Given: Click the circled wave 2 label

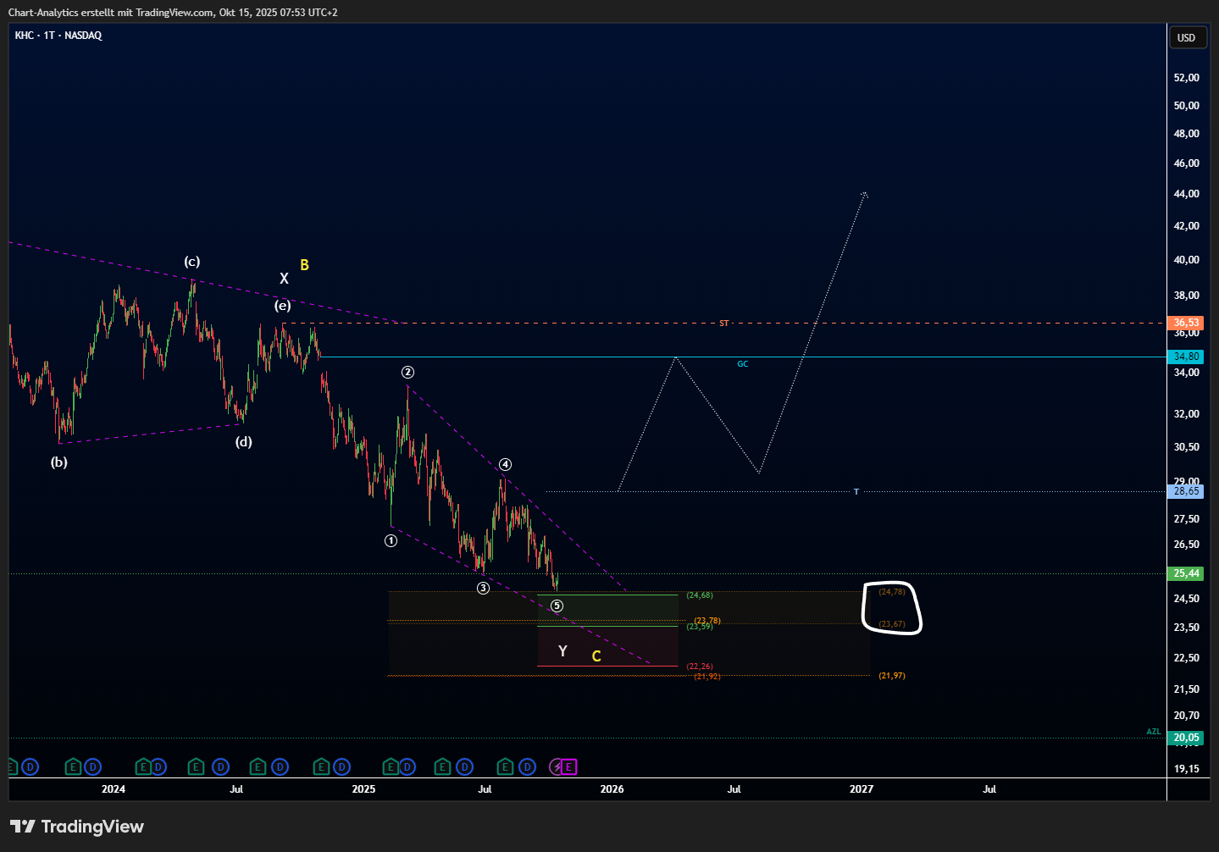Looking at the screenshot, I should click(407, 373).
